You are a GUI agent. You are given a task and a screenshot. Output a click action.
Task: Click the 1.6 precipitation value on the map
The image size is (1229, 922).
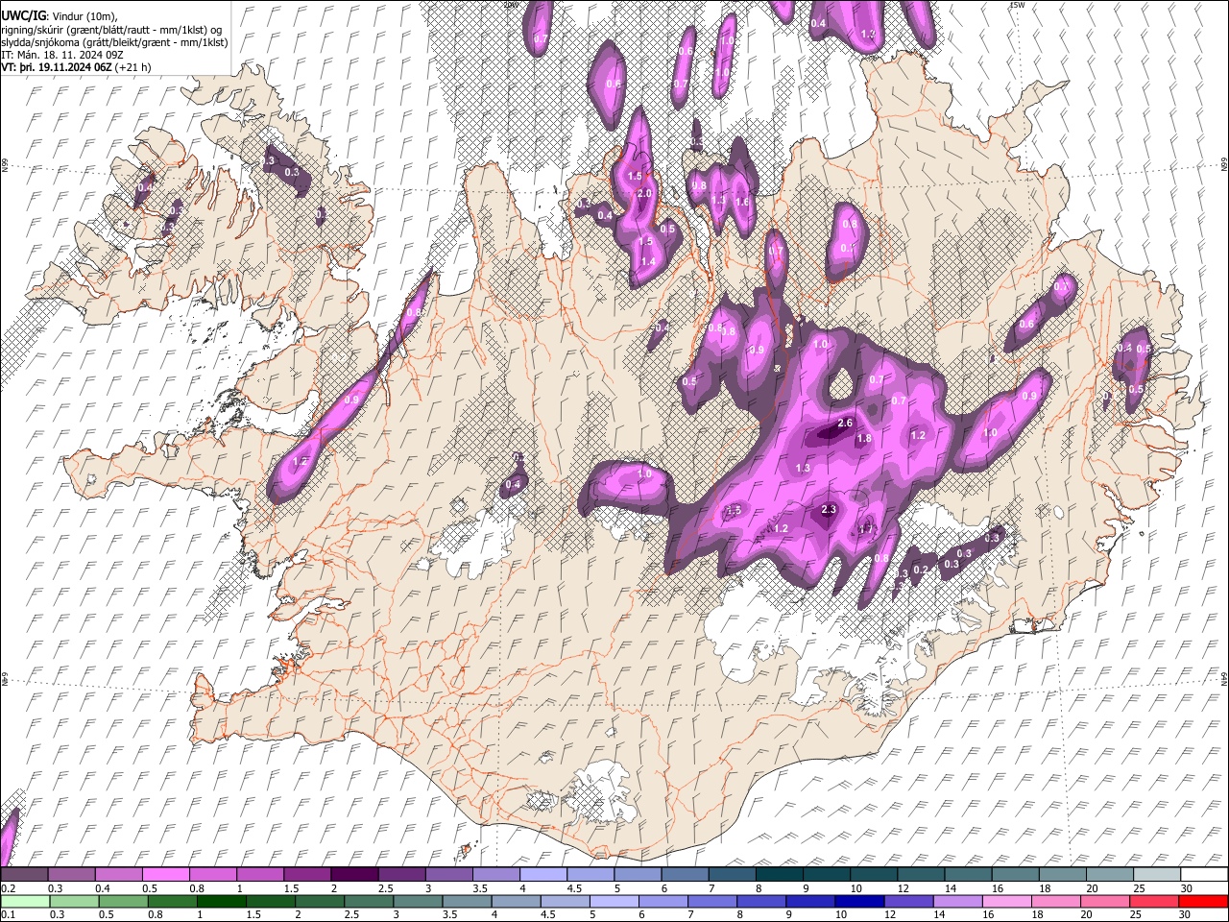[741, 202]
